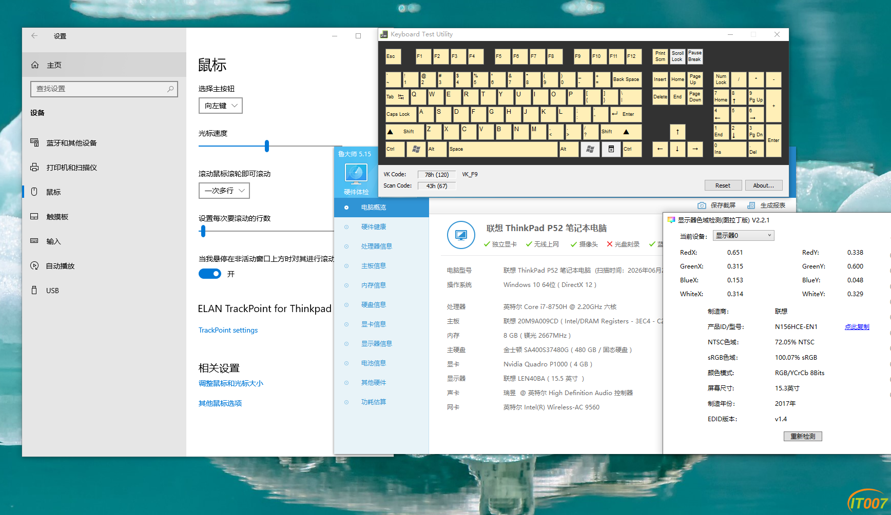Click the left Windows key on keyboard tester
The width and height of the screenshot is (891, 515).
click(x=416, y=149)
